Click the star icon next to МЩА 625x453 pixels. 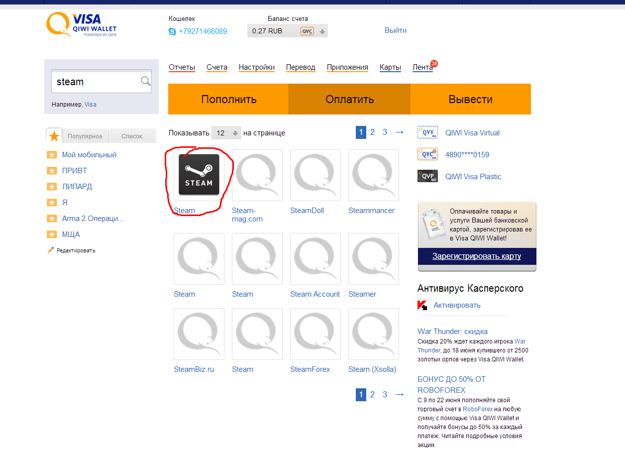[52, 234]
